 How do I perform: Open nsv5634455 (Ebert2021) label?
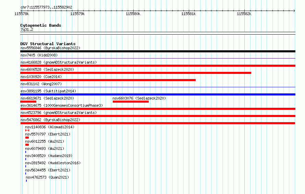(48, 170)
